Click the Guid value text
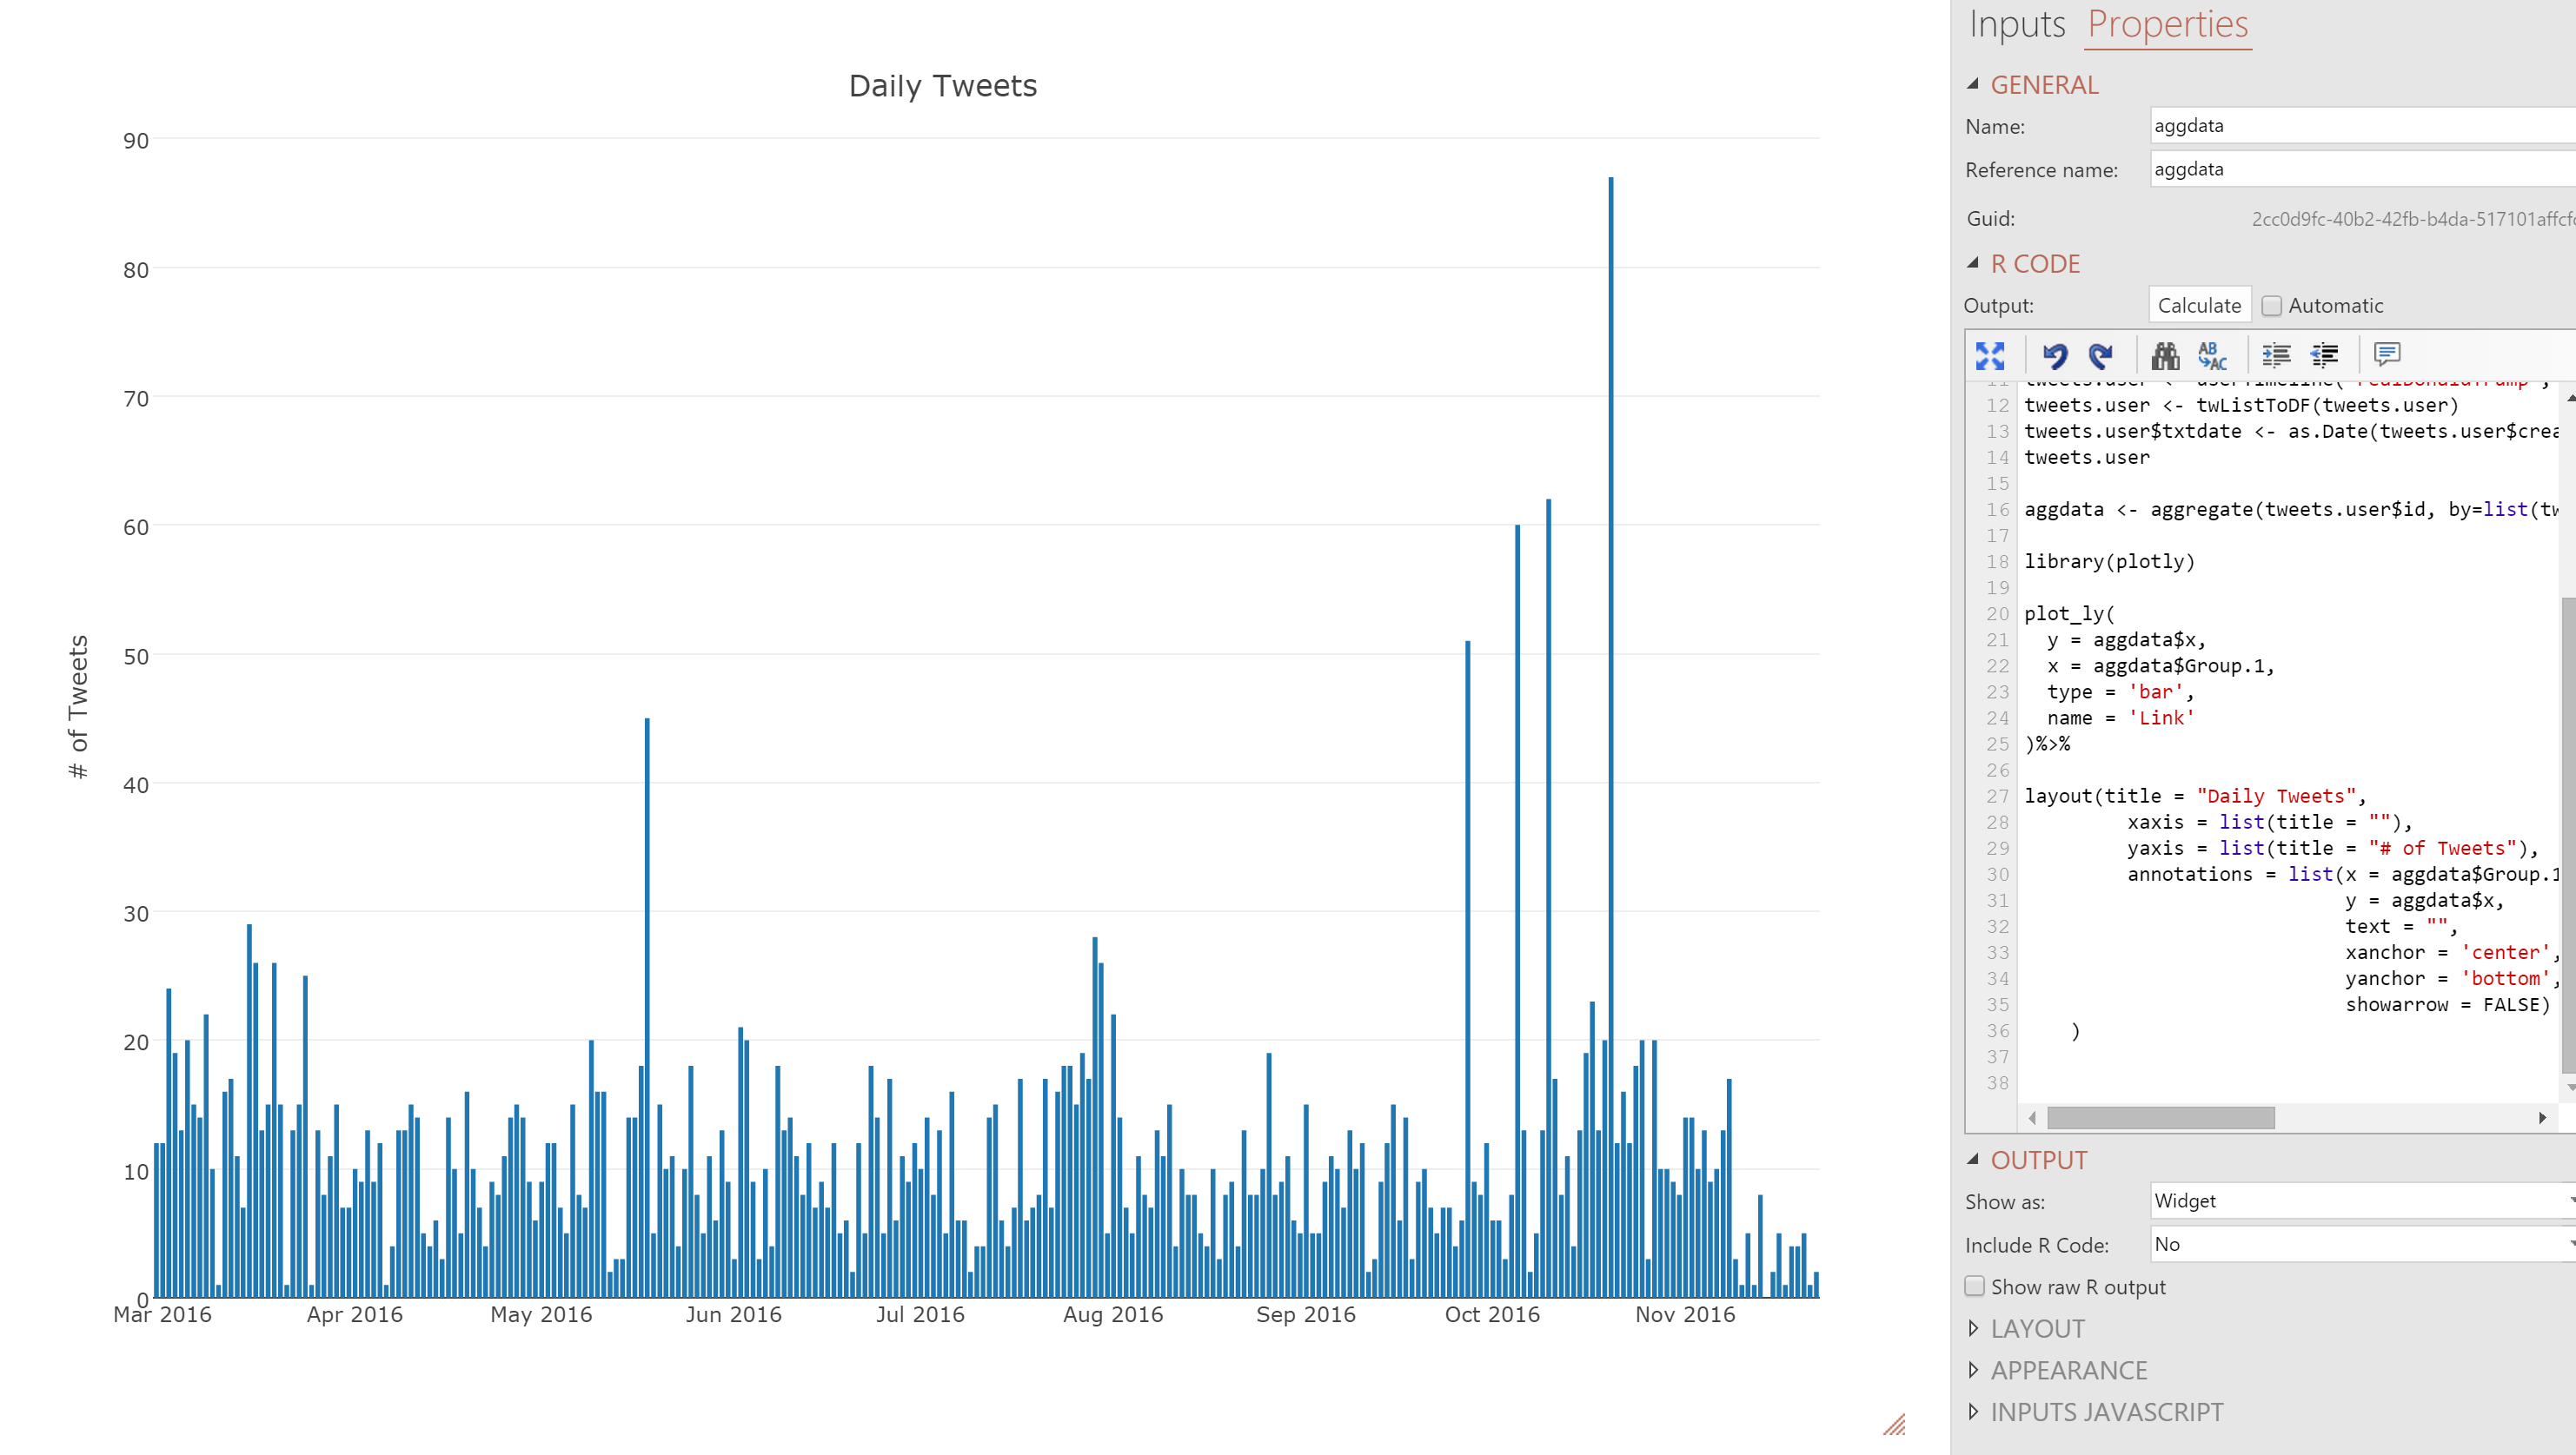Viewport: 2576px width, 1455px height. coord(2413,219)
